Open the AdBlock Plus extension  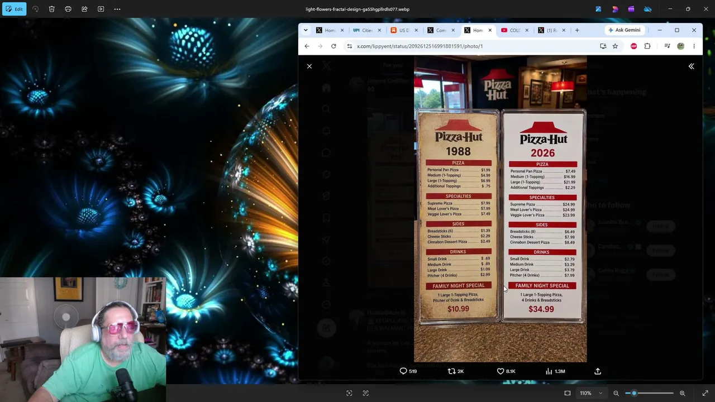tap(633, 46)
